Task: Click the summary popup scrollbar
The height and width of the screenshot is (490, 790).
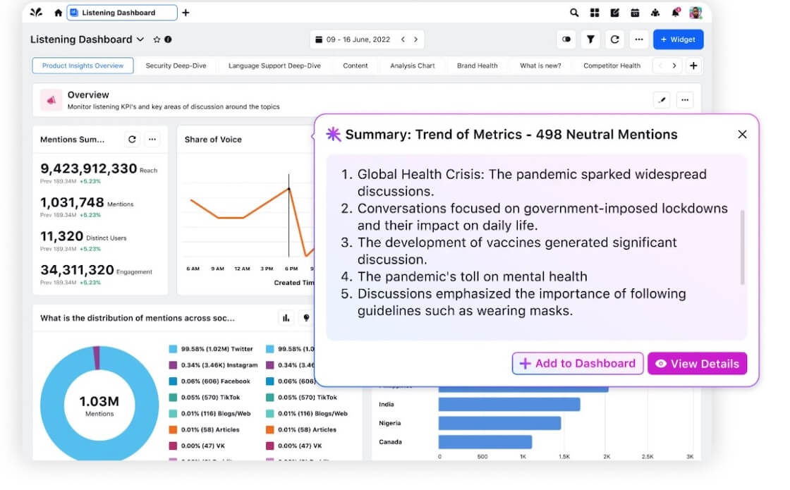Action: tap(742, 247)
